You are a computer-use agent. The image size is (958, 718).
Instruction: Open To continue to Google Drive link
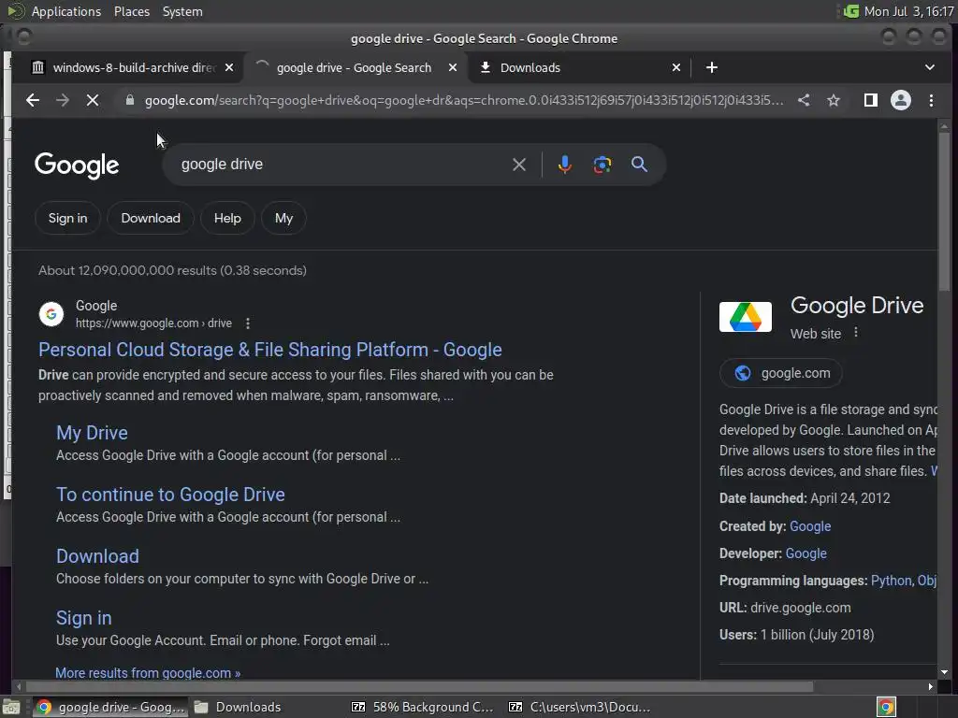(170, 495)
